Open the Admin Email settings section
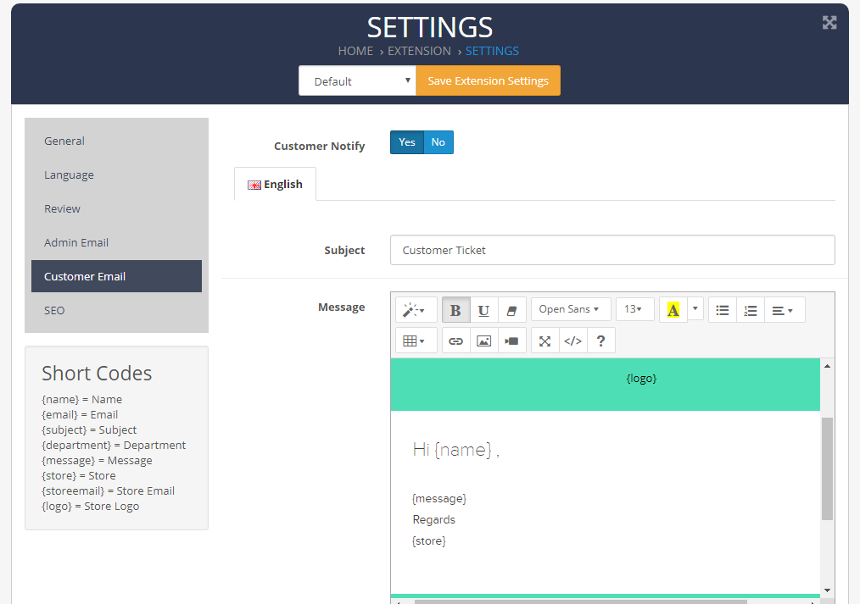Screen dimensions: 860x604 tap(76, 242)
